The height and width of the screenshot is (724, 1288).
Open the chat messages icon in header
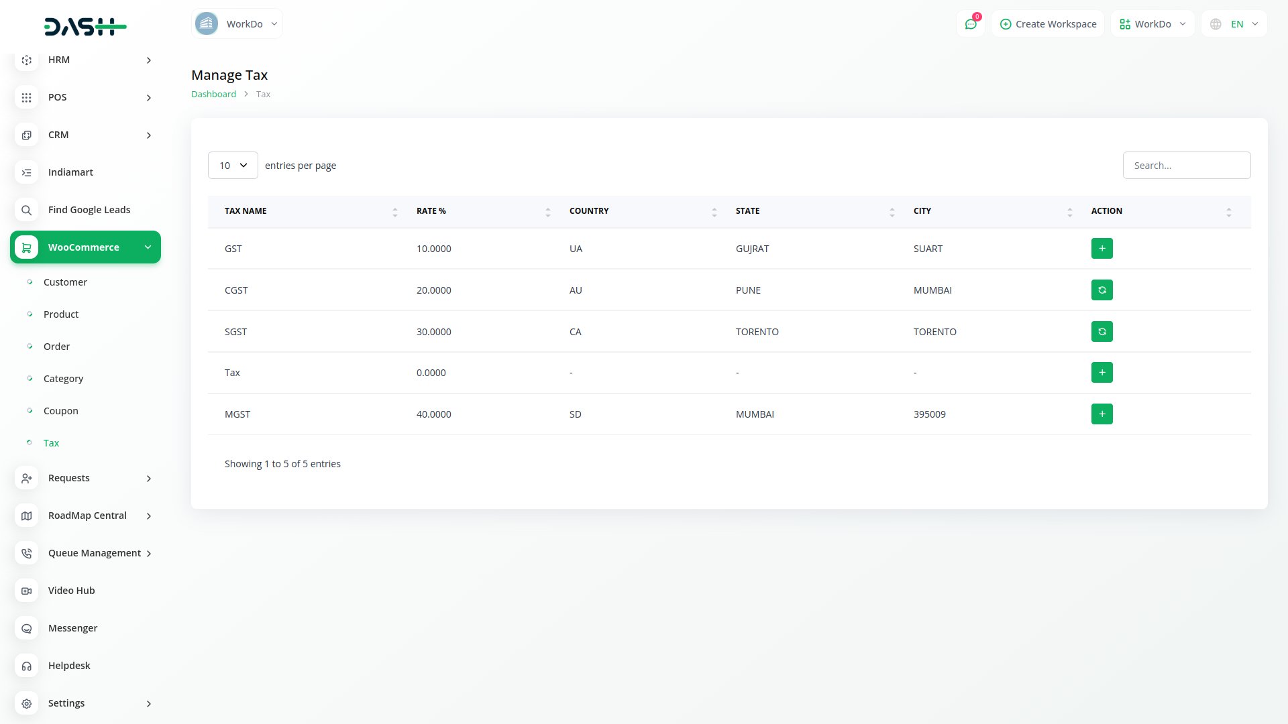click(970, 24)
